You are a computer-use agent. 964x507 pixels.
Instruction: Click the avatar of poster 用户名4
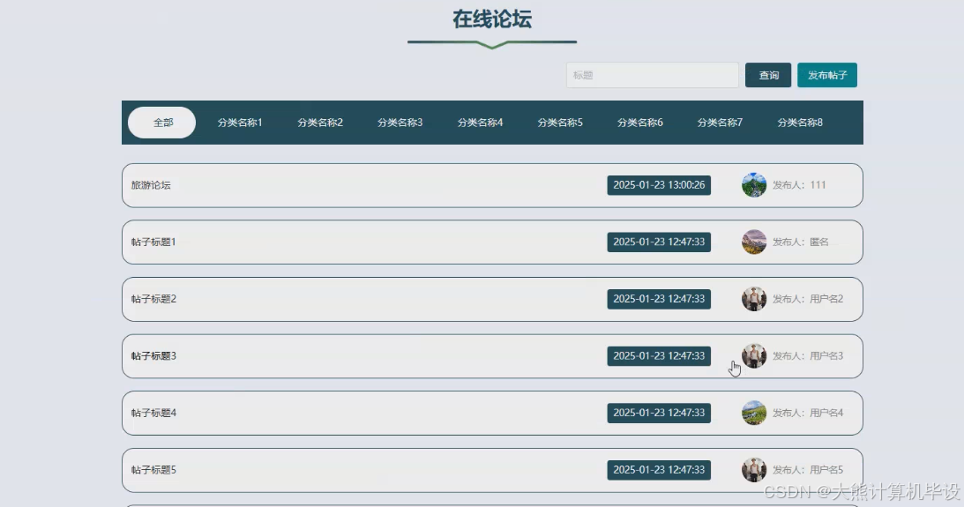pos(754,413)
